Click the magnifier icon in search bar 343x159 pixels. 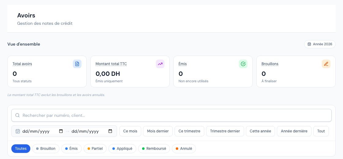(x=17, y=115)
